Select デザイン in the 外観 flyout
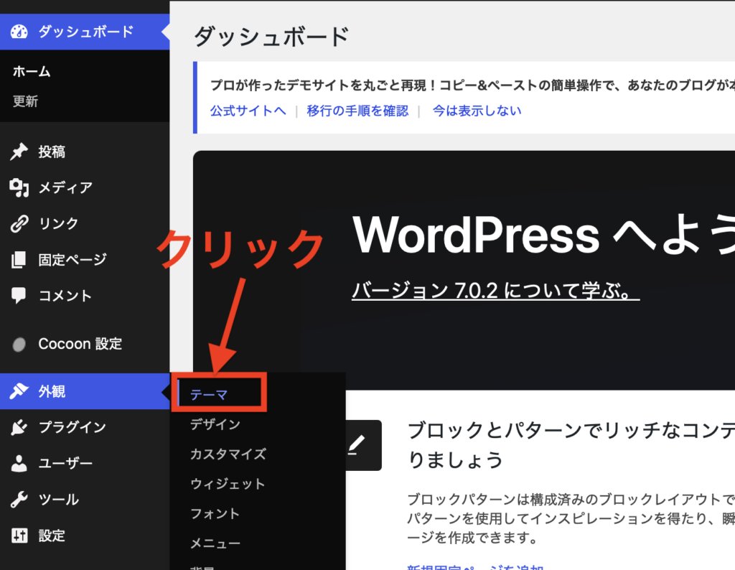Image resolution: width=735 pixels, height=570 pixels. (215, 424)
